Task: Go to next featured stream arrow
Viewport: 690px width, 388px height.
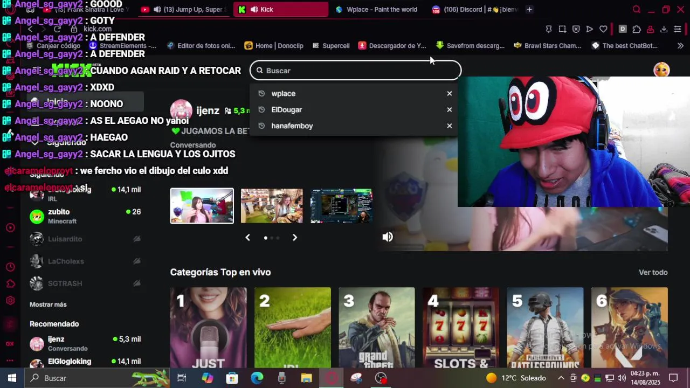Action: click(x=295, y=238)
